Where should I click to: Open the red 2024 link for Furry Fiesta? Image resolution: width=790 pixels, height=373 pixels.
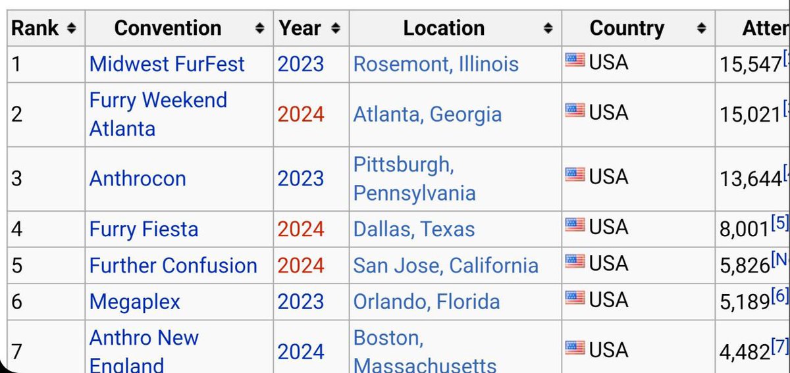pyautogui.click(x=301, y=229)
